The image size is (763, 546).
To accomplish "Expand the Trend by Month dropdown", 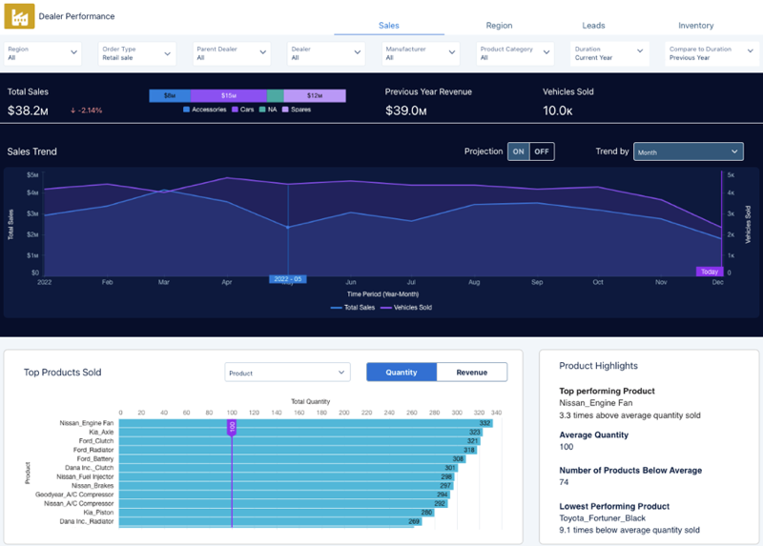I will (688, 152).
